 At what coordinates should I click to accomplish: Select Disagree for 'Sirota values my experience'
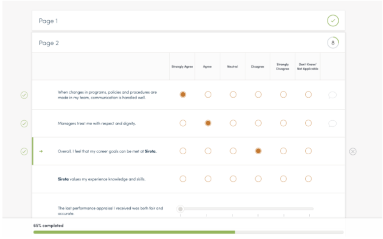tap(258, 179)
